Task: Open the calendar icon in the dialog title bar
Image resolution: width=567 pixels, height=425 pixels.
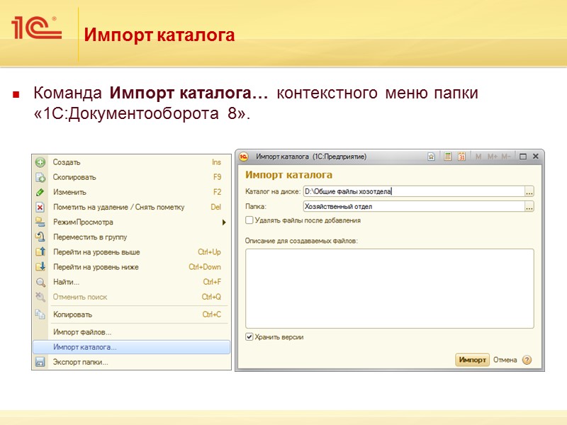Action: click(x=462, y=157)
